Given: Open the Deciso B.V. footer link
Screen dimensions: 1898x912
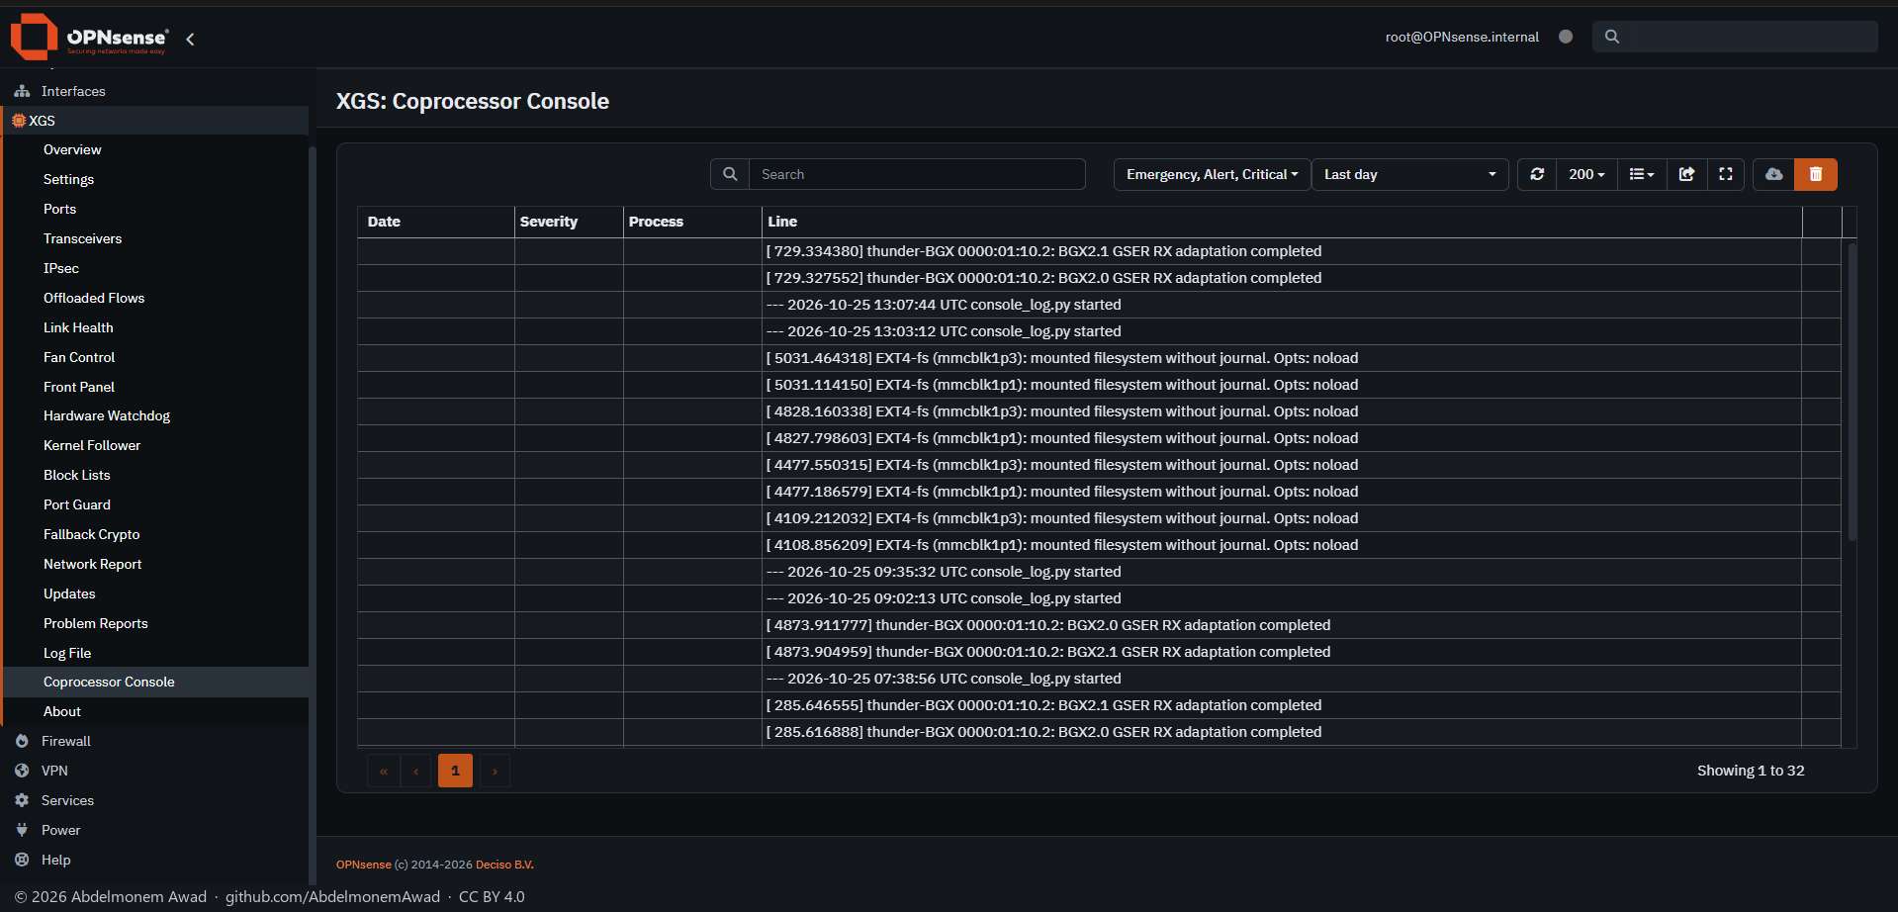Looking at the screenshot, I should click(x=504, y=865).
